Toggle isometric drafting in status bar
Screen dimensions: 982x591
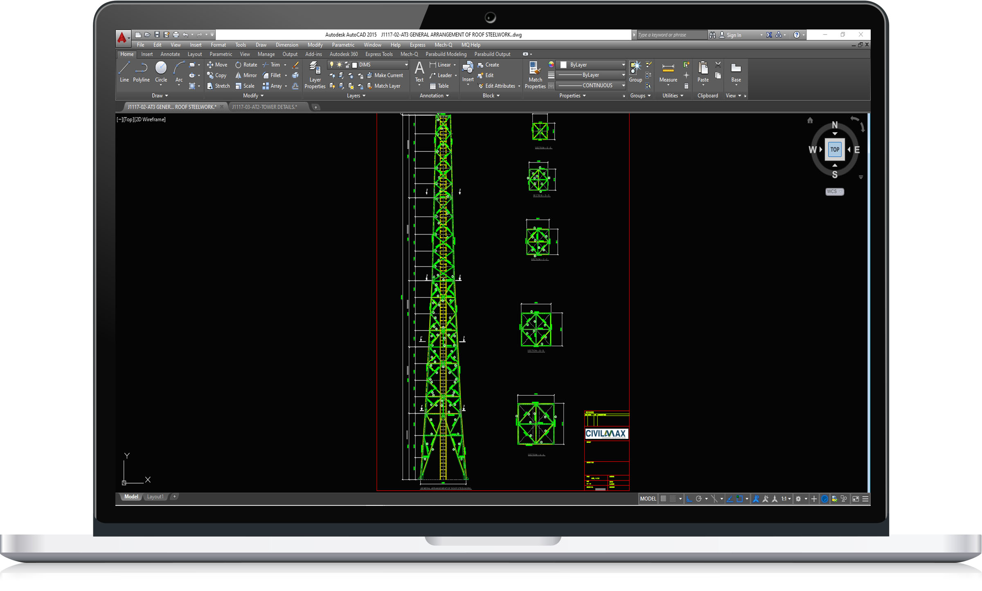(x=714, y=499)
